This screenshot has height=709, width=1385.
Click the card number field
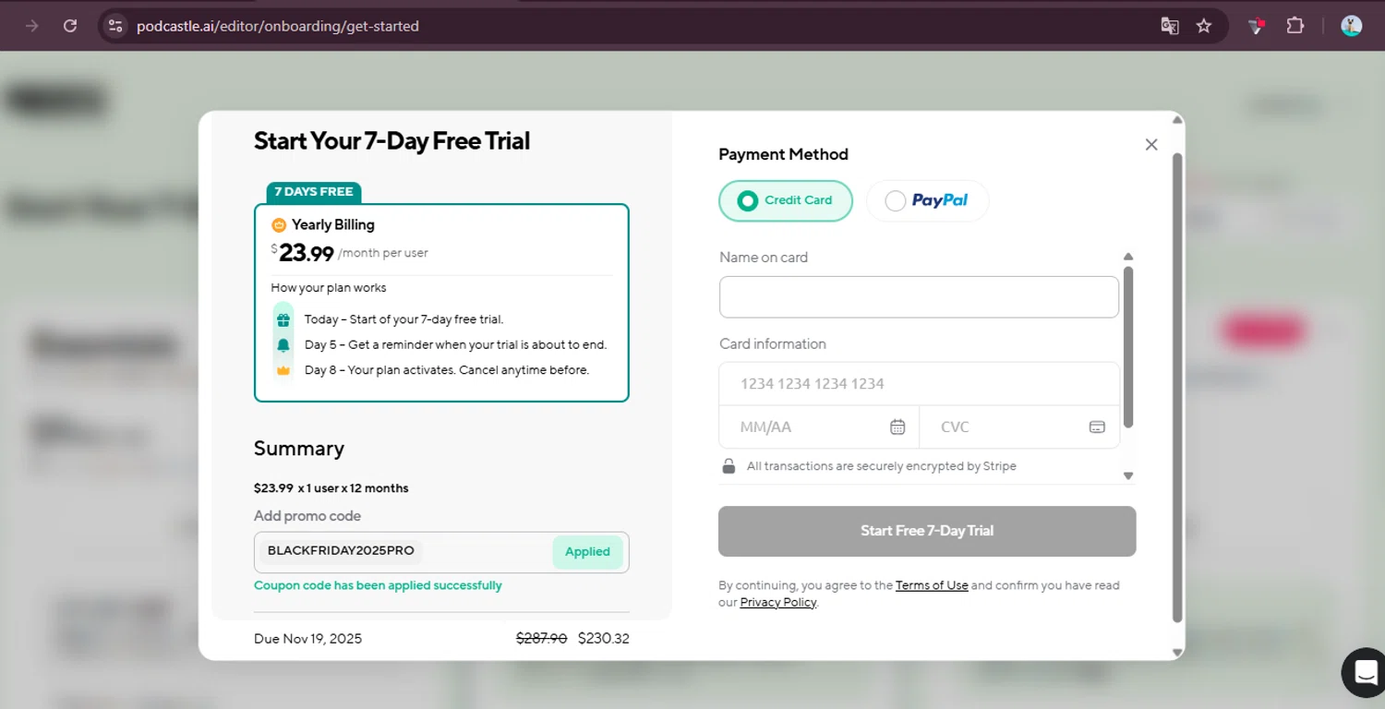click(x=919, y=383)
